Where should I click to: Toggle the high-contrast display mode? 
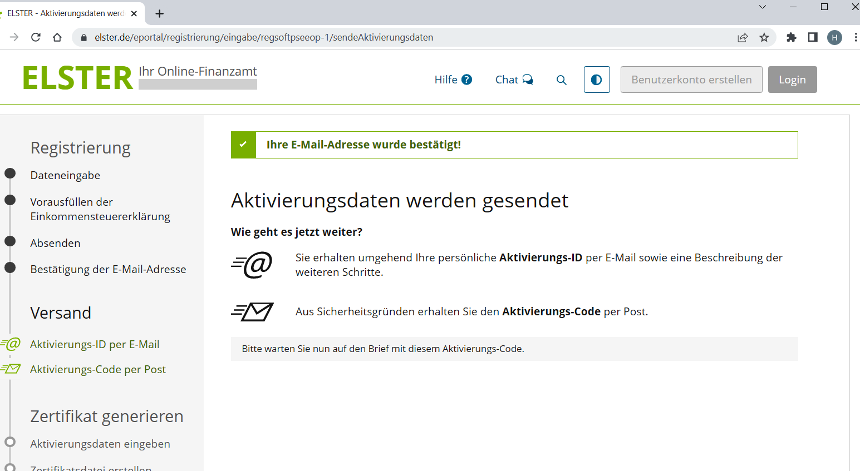coord(597,79)
